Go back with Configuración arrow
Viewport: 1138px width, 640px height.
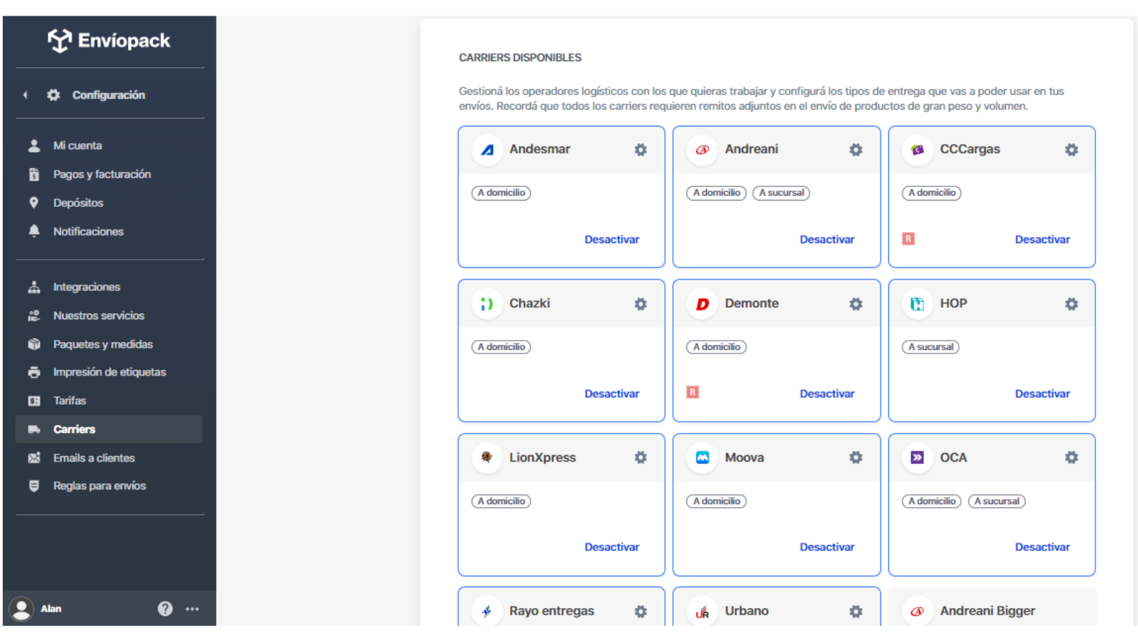(25, 95)
